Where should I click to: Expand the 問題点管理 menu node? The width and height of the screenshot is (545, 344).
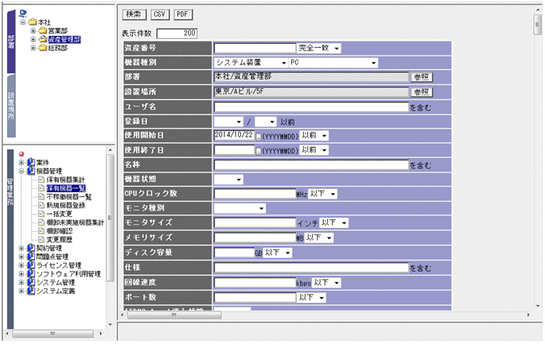click(21, 257)
